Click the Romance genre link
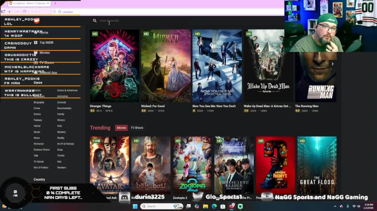 click(x=38, y=144)
